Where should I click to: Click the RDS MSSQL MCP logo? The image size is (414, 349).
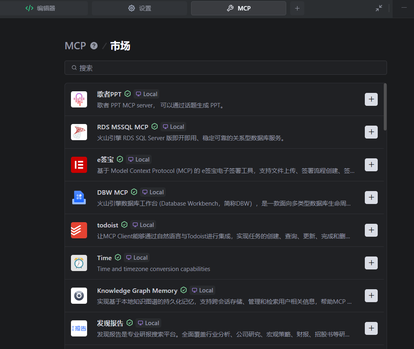click(x=79, y=132)
